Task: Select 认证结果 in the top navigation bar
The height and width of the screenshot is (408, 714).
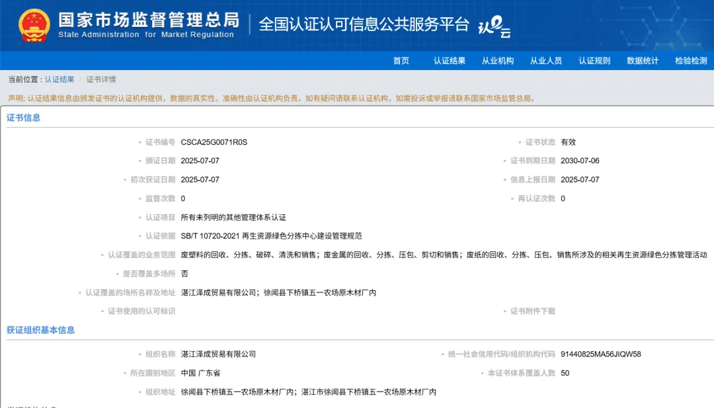Action: [450, 61]
